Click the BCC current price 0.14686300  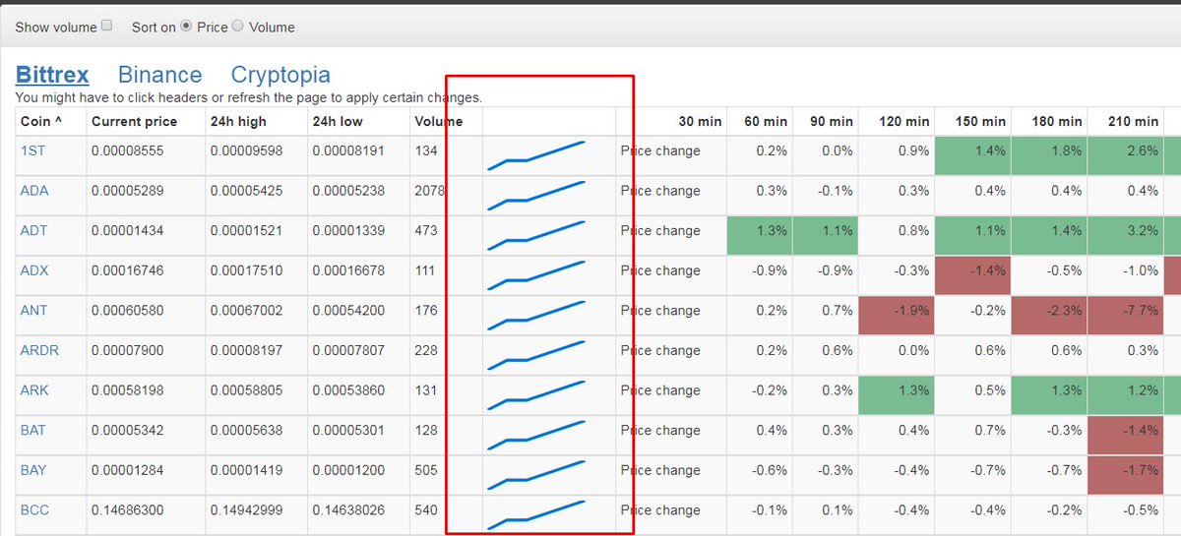128,510
